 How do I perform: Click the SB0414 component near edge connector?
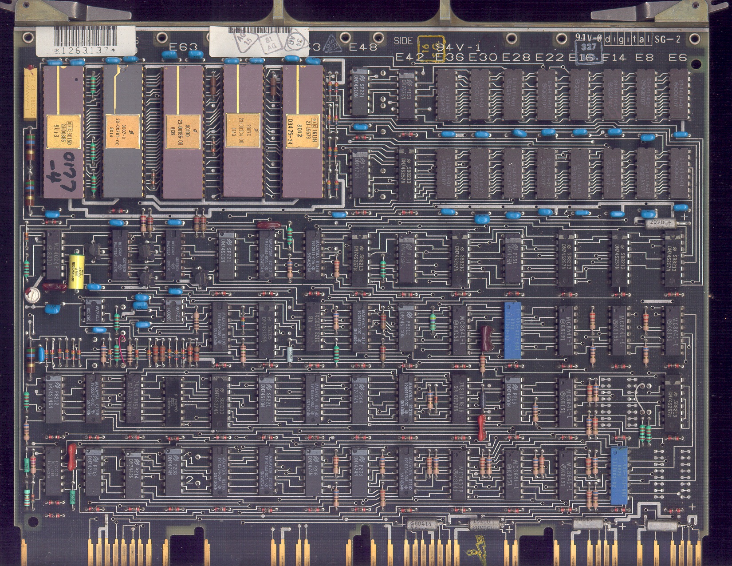423,524
